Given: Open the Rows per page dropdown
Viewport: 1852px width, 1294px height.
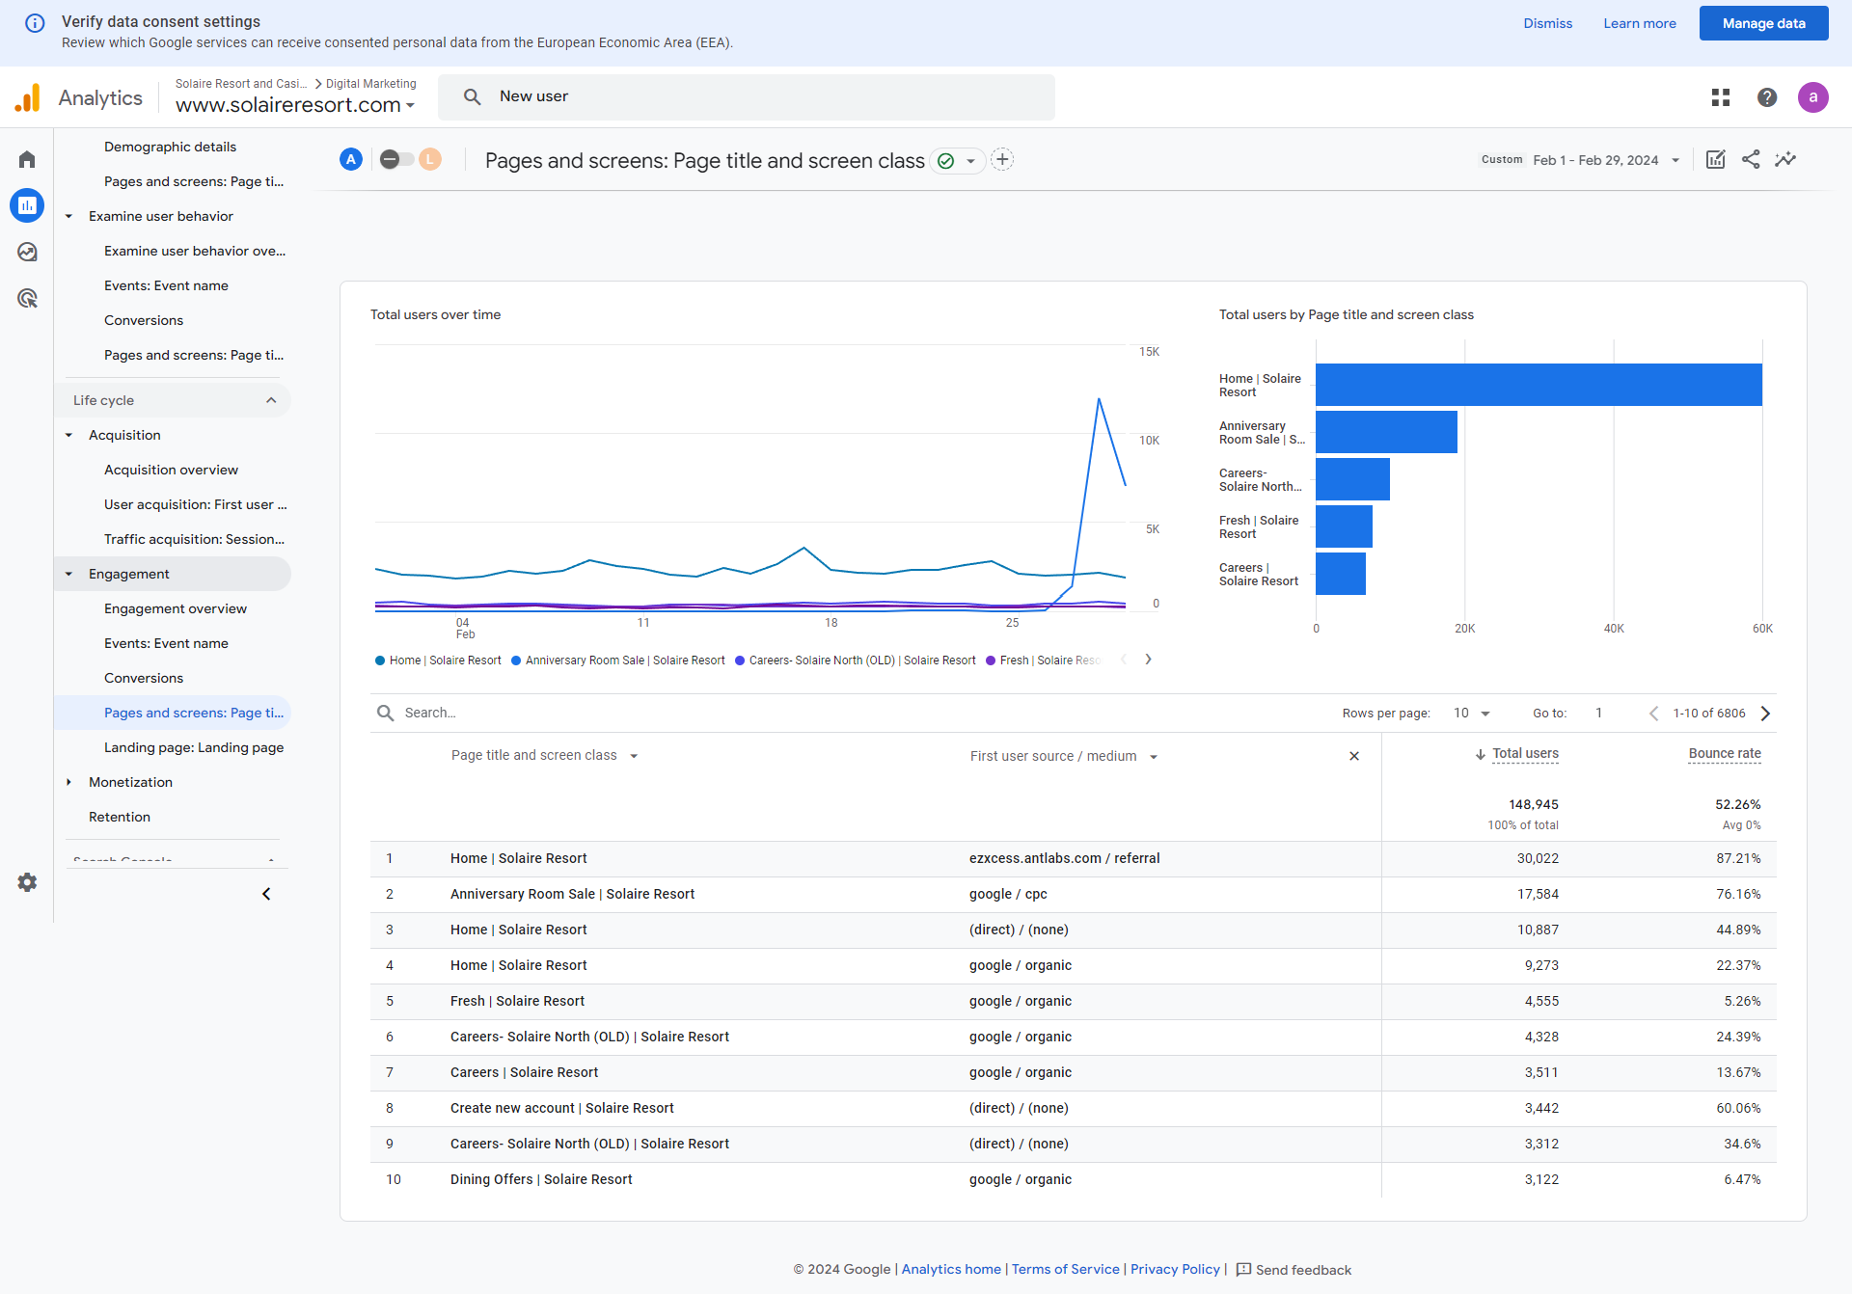Looking at the screenshot, I should (x=1472, y=714).
